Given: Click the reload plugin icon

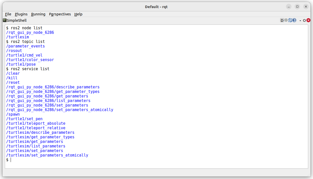Looking at the screenshot, I should point(290,20).
